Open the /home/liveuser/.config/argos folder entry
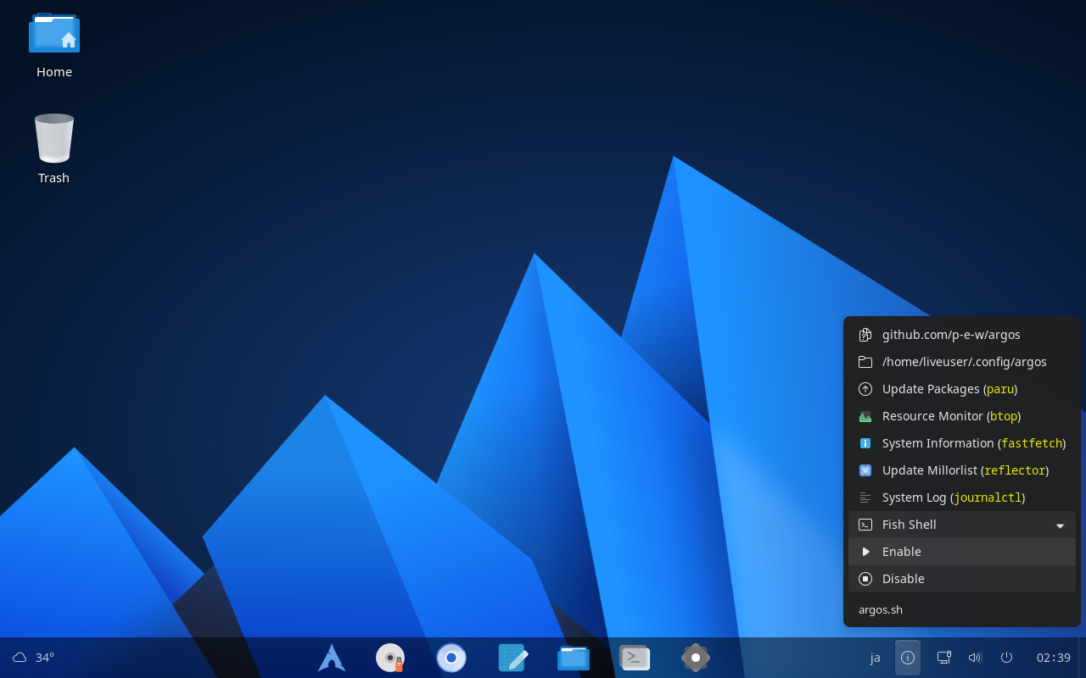This screenshot has height=678, width=1086. (962, 362)
